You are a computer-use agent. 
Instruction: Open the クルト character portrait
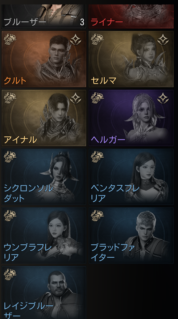point(44,59)
